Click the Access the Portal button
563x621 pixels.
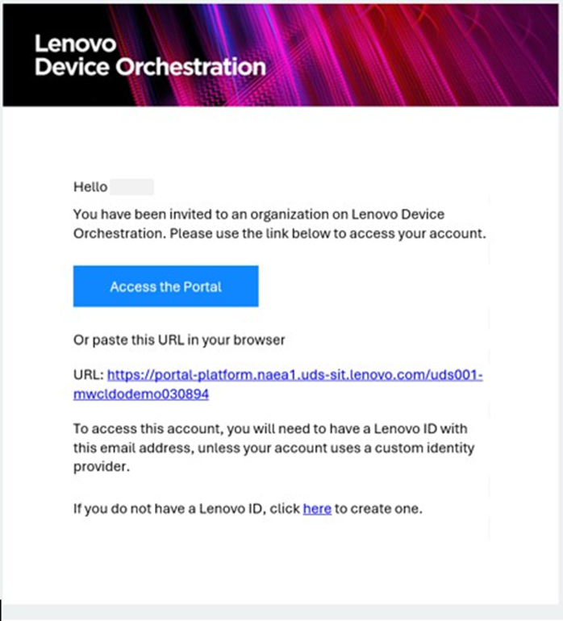coord(165,286)
